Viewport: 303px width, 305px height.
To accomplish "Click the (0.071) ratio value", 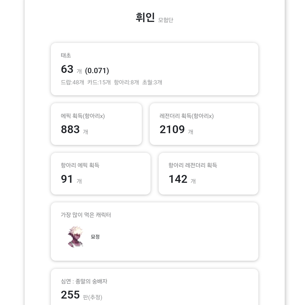I will click(97, 71).
